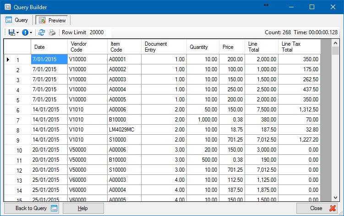Click price 112.50 in row 13
The image size is (344, 216).
tap(232, 180)
